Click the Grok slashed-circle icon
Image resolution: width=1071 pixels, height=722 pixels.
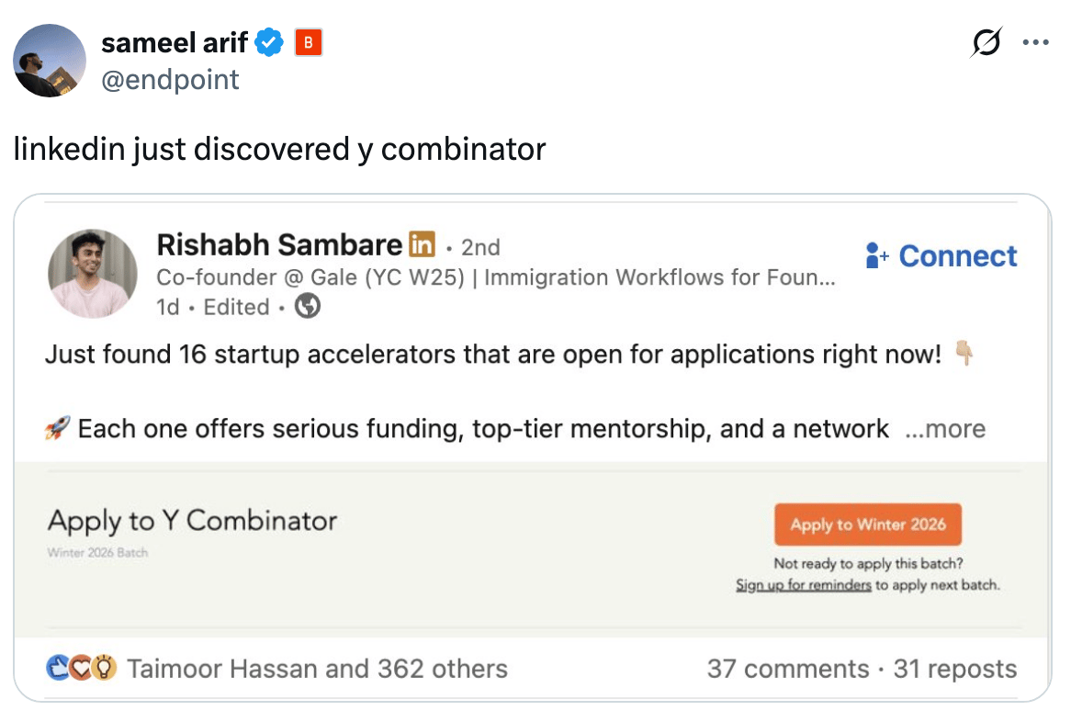pyautogui.click(x=986, y=43)
